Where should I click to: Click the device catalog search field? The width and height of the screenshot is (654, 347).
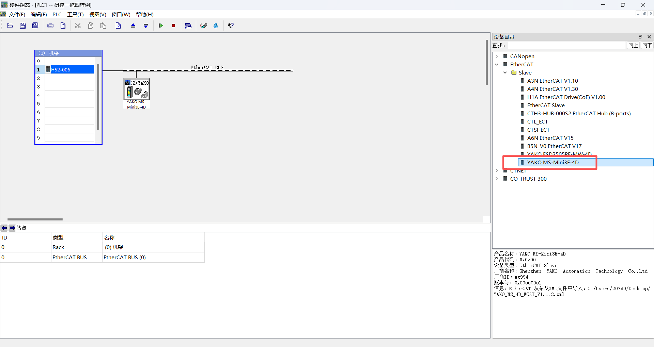tap(567, 45)
